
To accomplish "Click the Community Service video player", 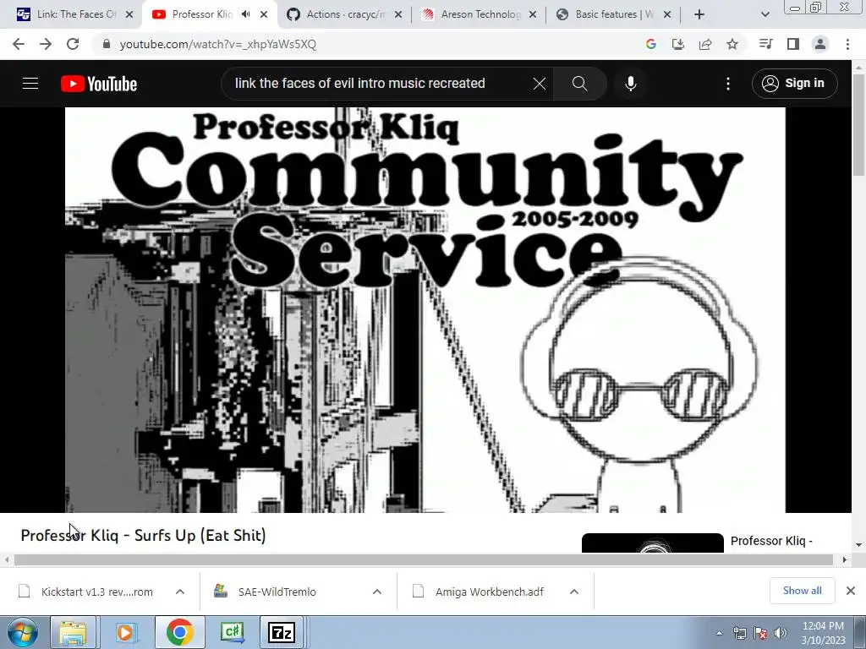I will (425, 309).
